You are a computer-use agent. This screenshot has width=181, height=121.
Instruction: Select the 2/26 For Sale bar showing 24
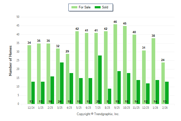pyautogui.click(x=163, y=83)
